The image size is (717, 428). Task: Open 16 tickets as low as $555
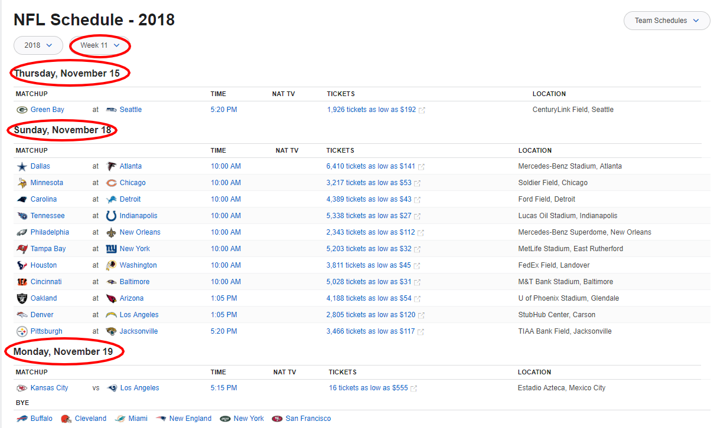click(x=369, y=388)
